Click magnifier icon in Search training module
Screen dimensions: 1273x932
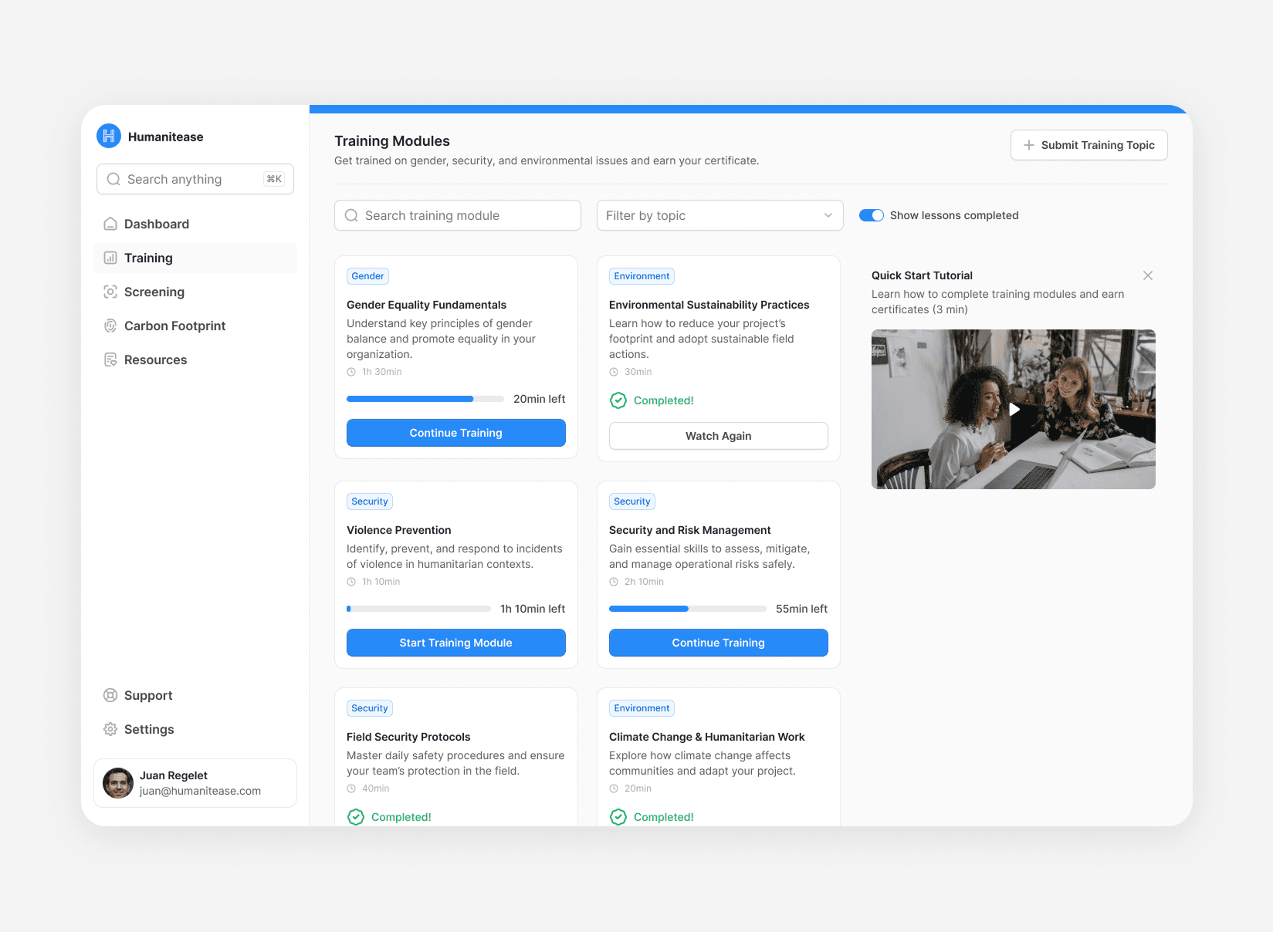click(351, 215)
